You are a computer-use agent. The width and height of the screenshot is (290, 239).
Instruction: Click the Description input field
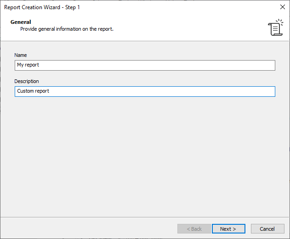(145, 91)
